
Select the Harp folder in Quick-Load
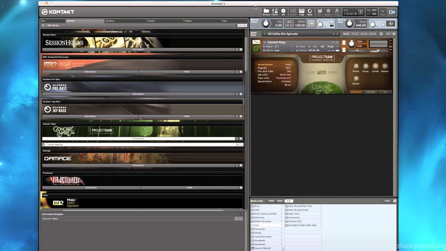tap(257, 225)
